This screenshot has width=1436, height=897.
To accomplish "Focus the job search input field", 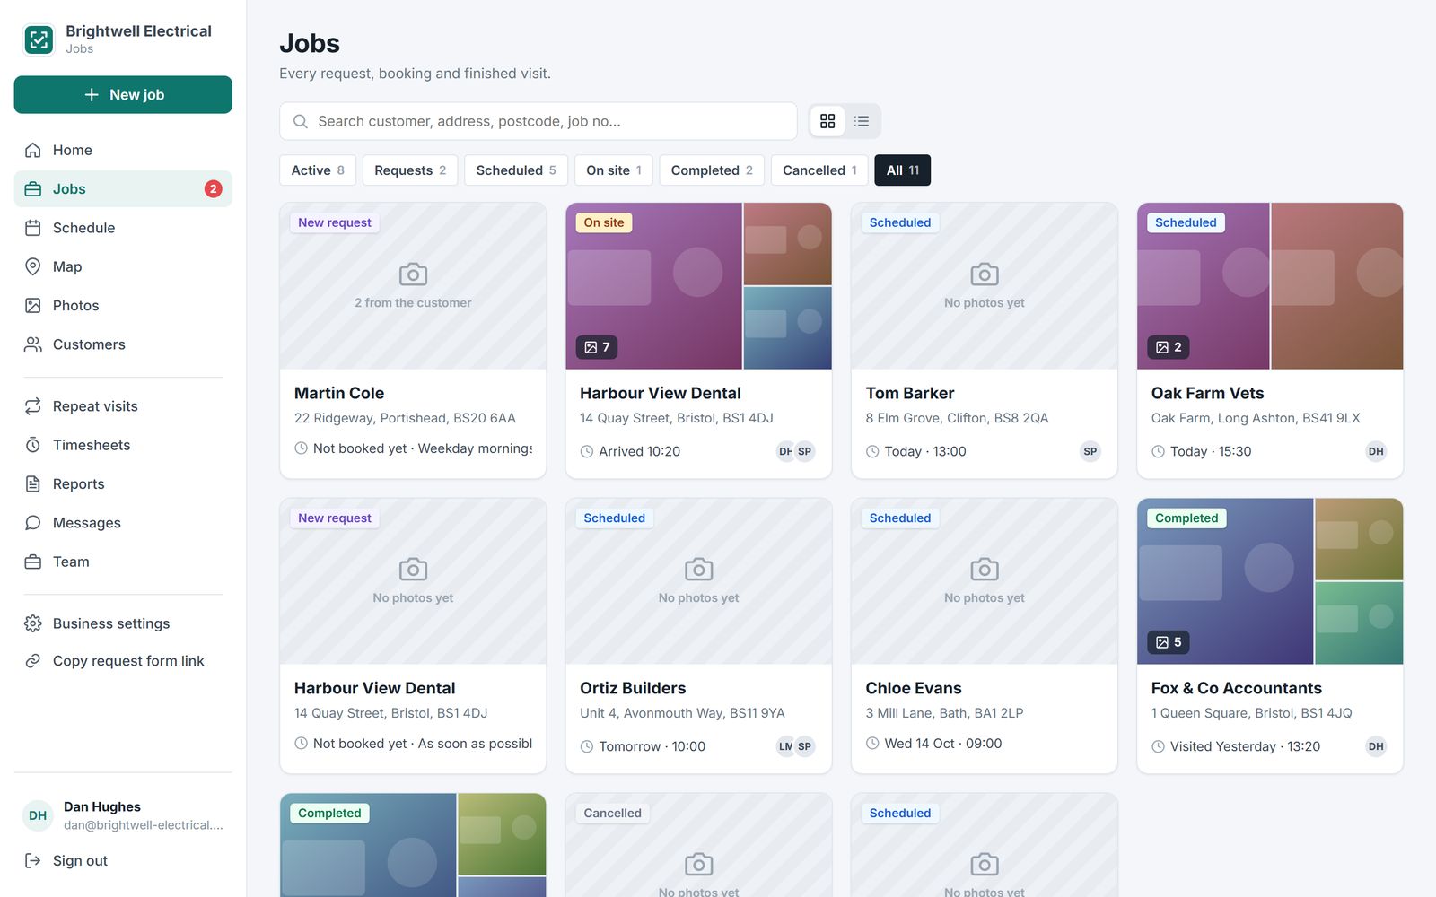I will point(538,121).
